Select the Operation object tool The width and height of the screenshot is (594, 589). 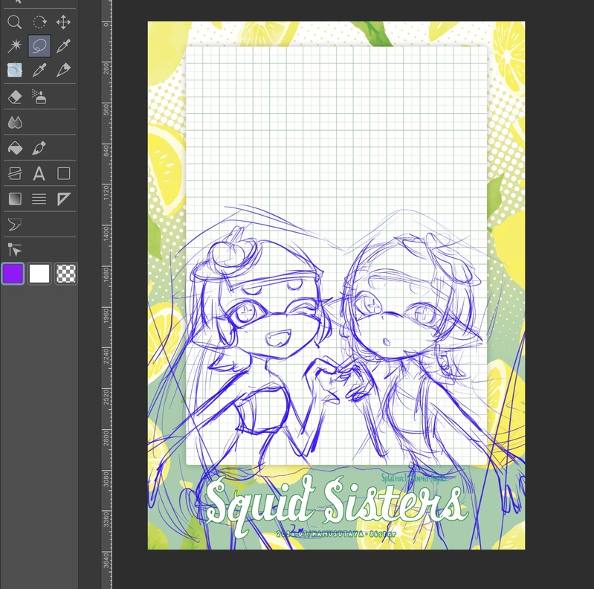(14, 250)
